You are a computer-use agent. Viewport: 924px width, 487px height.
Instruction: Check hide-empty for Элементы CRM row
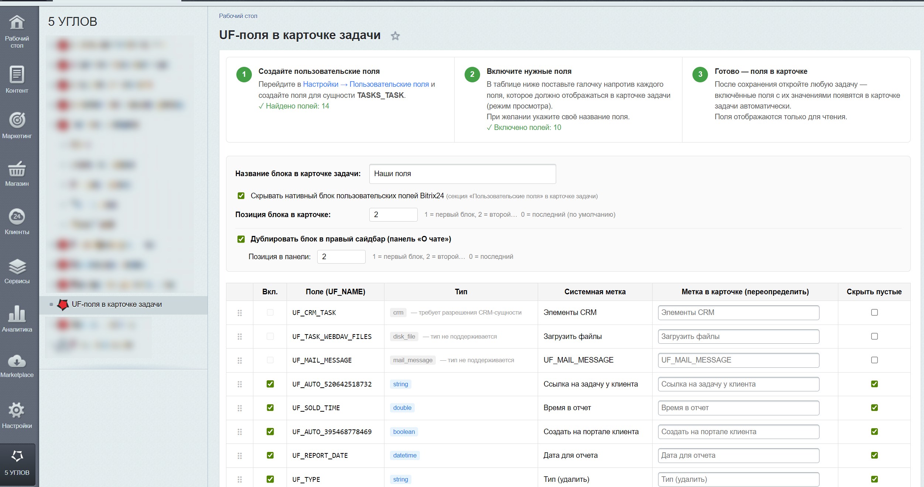pyautogui.click(x=875, y=312)
